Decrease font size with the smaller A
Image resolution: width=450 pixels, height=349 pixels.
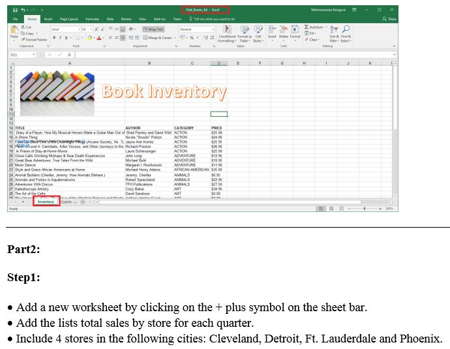[102, 29]
